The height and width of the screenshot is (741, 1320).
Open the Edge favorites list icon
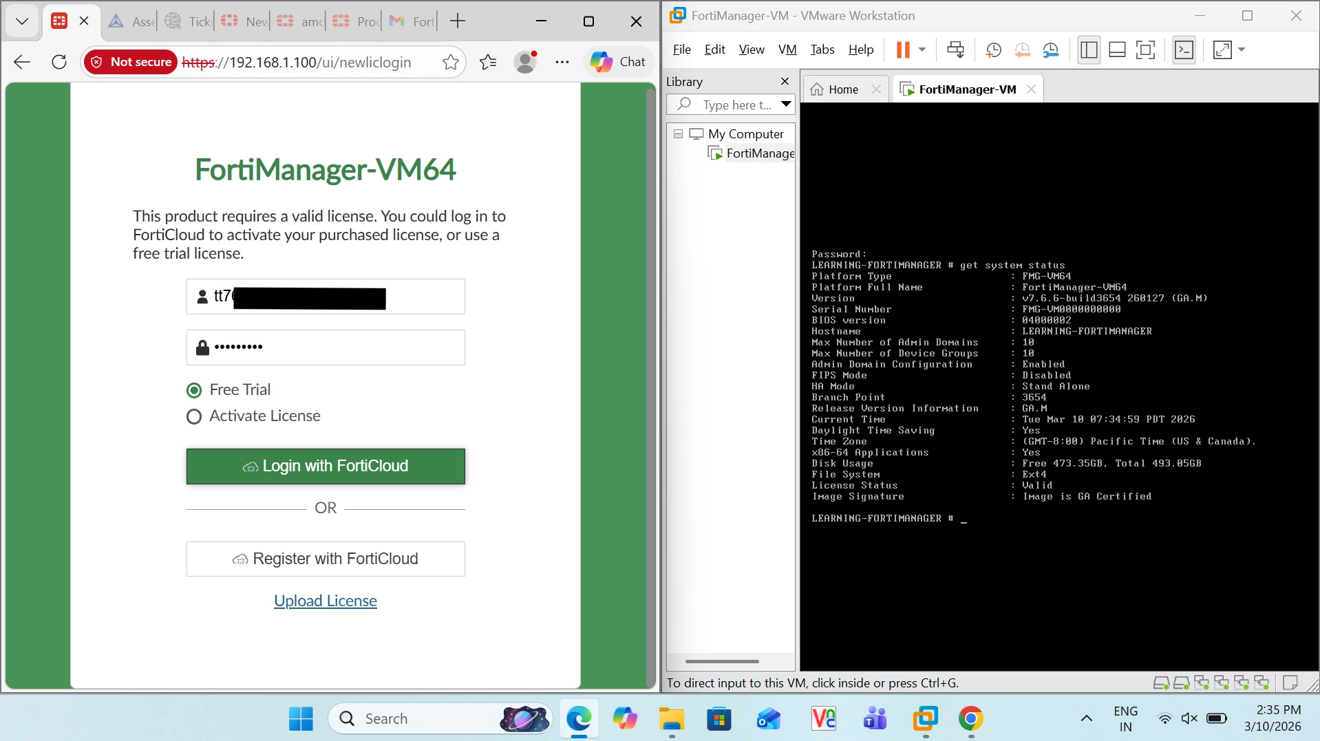click(488, 62)
